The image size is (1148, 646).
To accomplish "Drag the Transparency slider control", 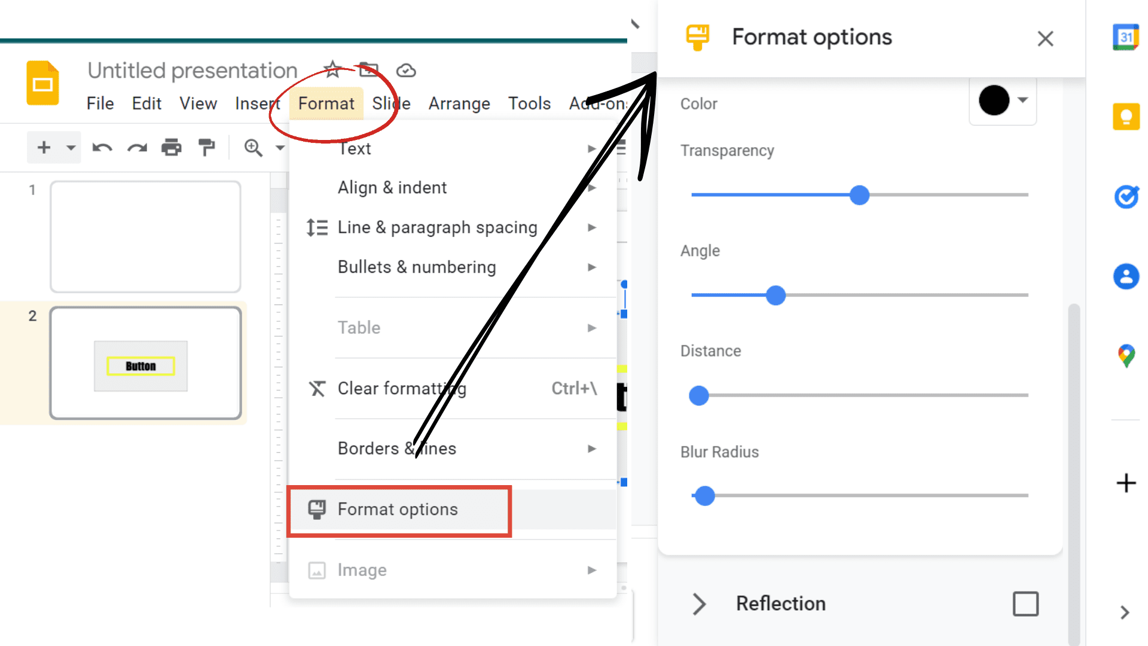I will pos(859,195).
